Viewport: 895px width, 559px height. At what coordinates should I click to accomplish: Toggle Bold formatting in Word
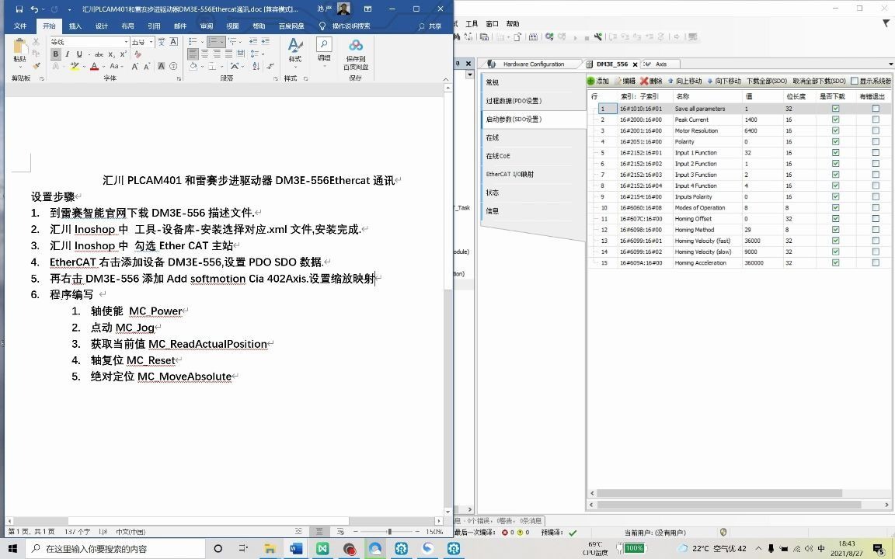point(54,54)
